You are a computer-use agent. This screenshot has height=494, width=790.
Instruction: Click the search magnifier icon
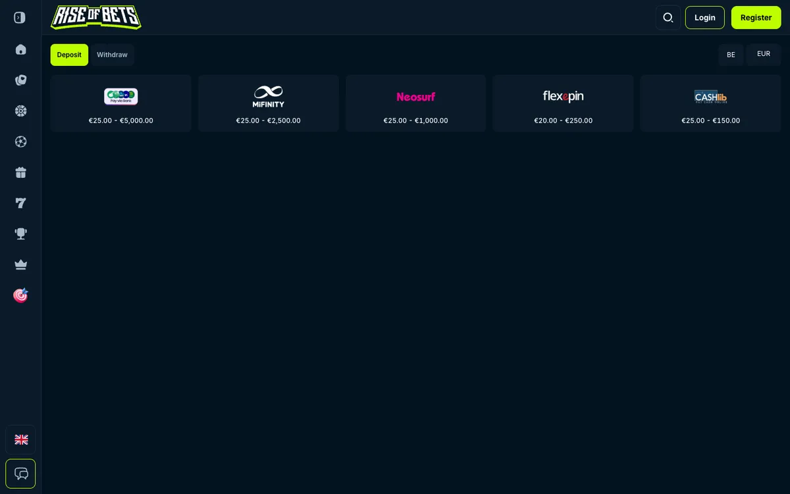coord(668,18)
